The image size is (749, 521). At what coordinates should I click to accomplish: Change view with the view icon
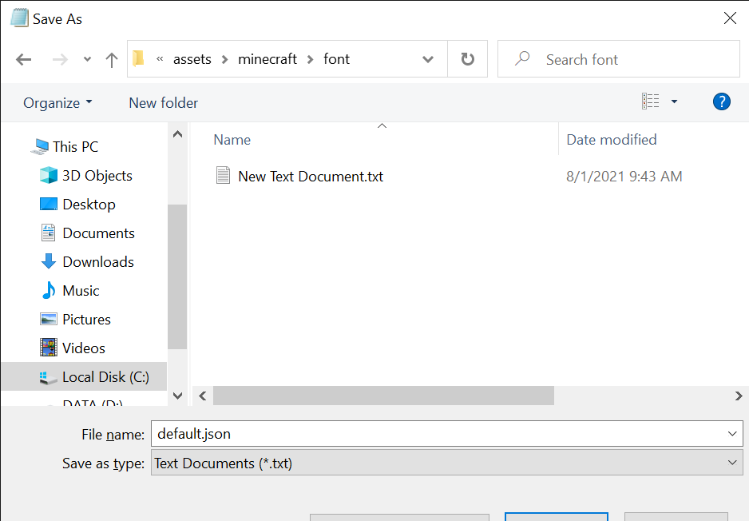(650, 101)
